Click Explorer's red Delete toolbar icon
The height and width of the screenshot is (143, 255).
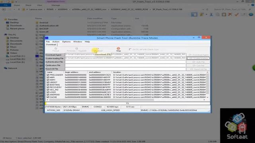(230, 14)
